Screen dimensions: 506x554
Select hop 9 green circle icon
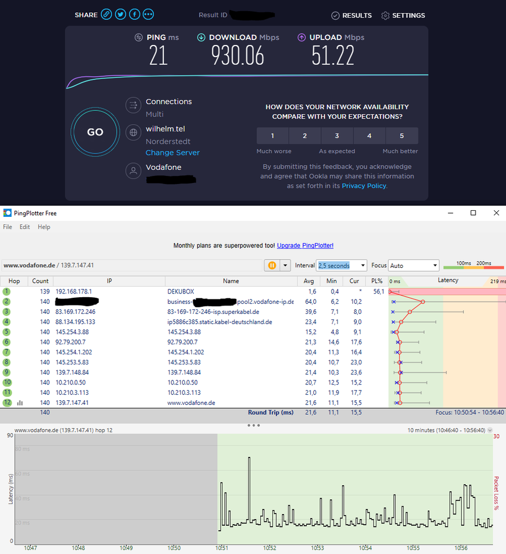click(6, 373)
